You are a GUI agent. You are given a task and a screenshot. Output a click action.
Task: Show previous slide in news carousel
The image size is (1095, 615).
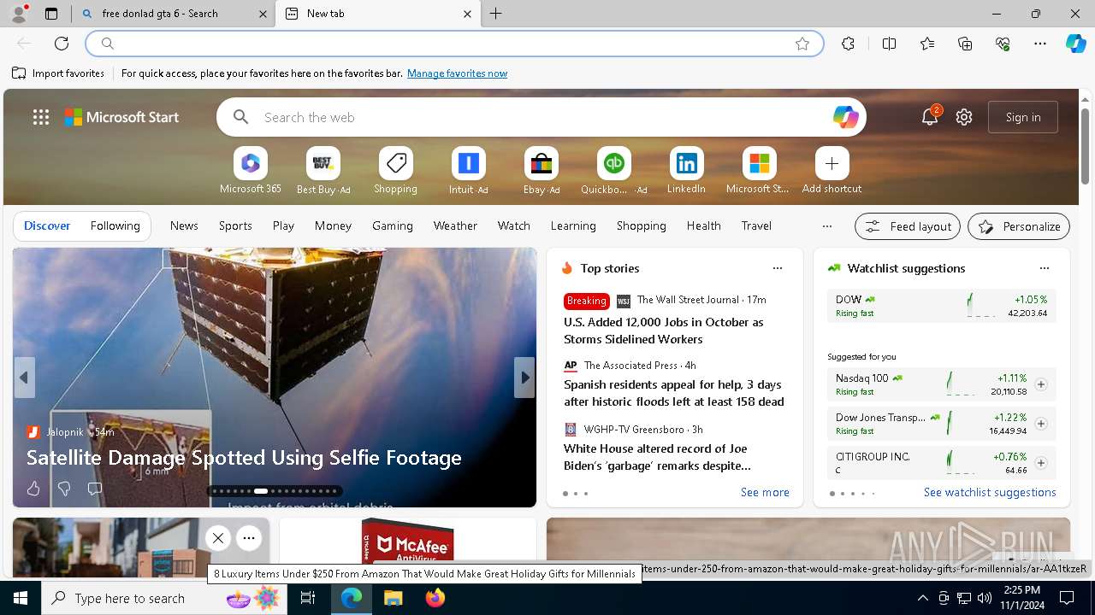24,378
